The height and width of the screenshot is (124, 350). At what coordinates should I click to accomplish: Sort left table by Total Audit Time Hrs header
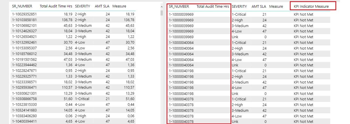tap(56, 6)
